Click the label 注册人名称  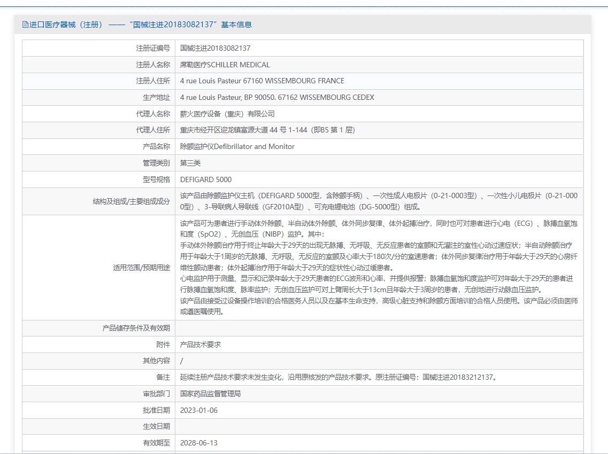153,65
